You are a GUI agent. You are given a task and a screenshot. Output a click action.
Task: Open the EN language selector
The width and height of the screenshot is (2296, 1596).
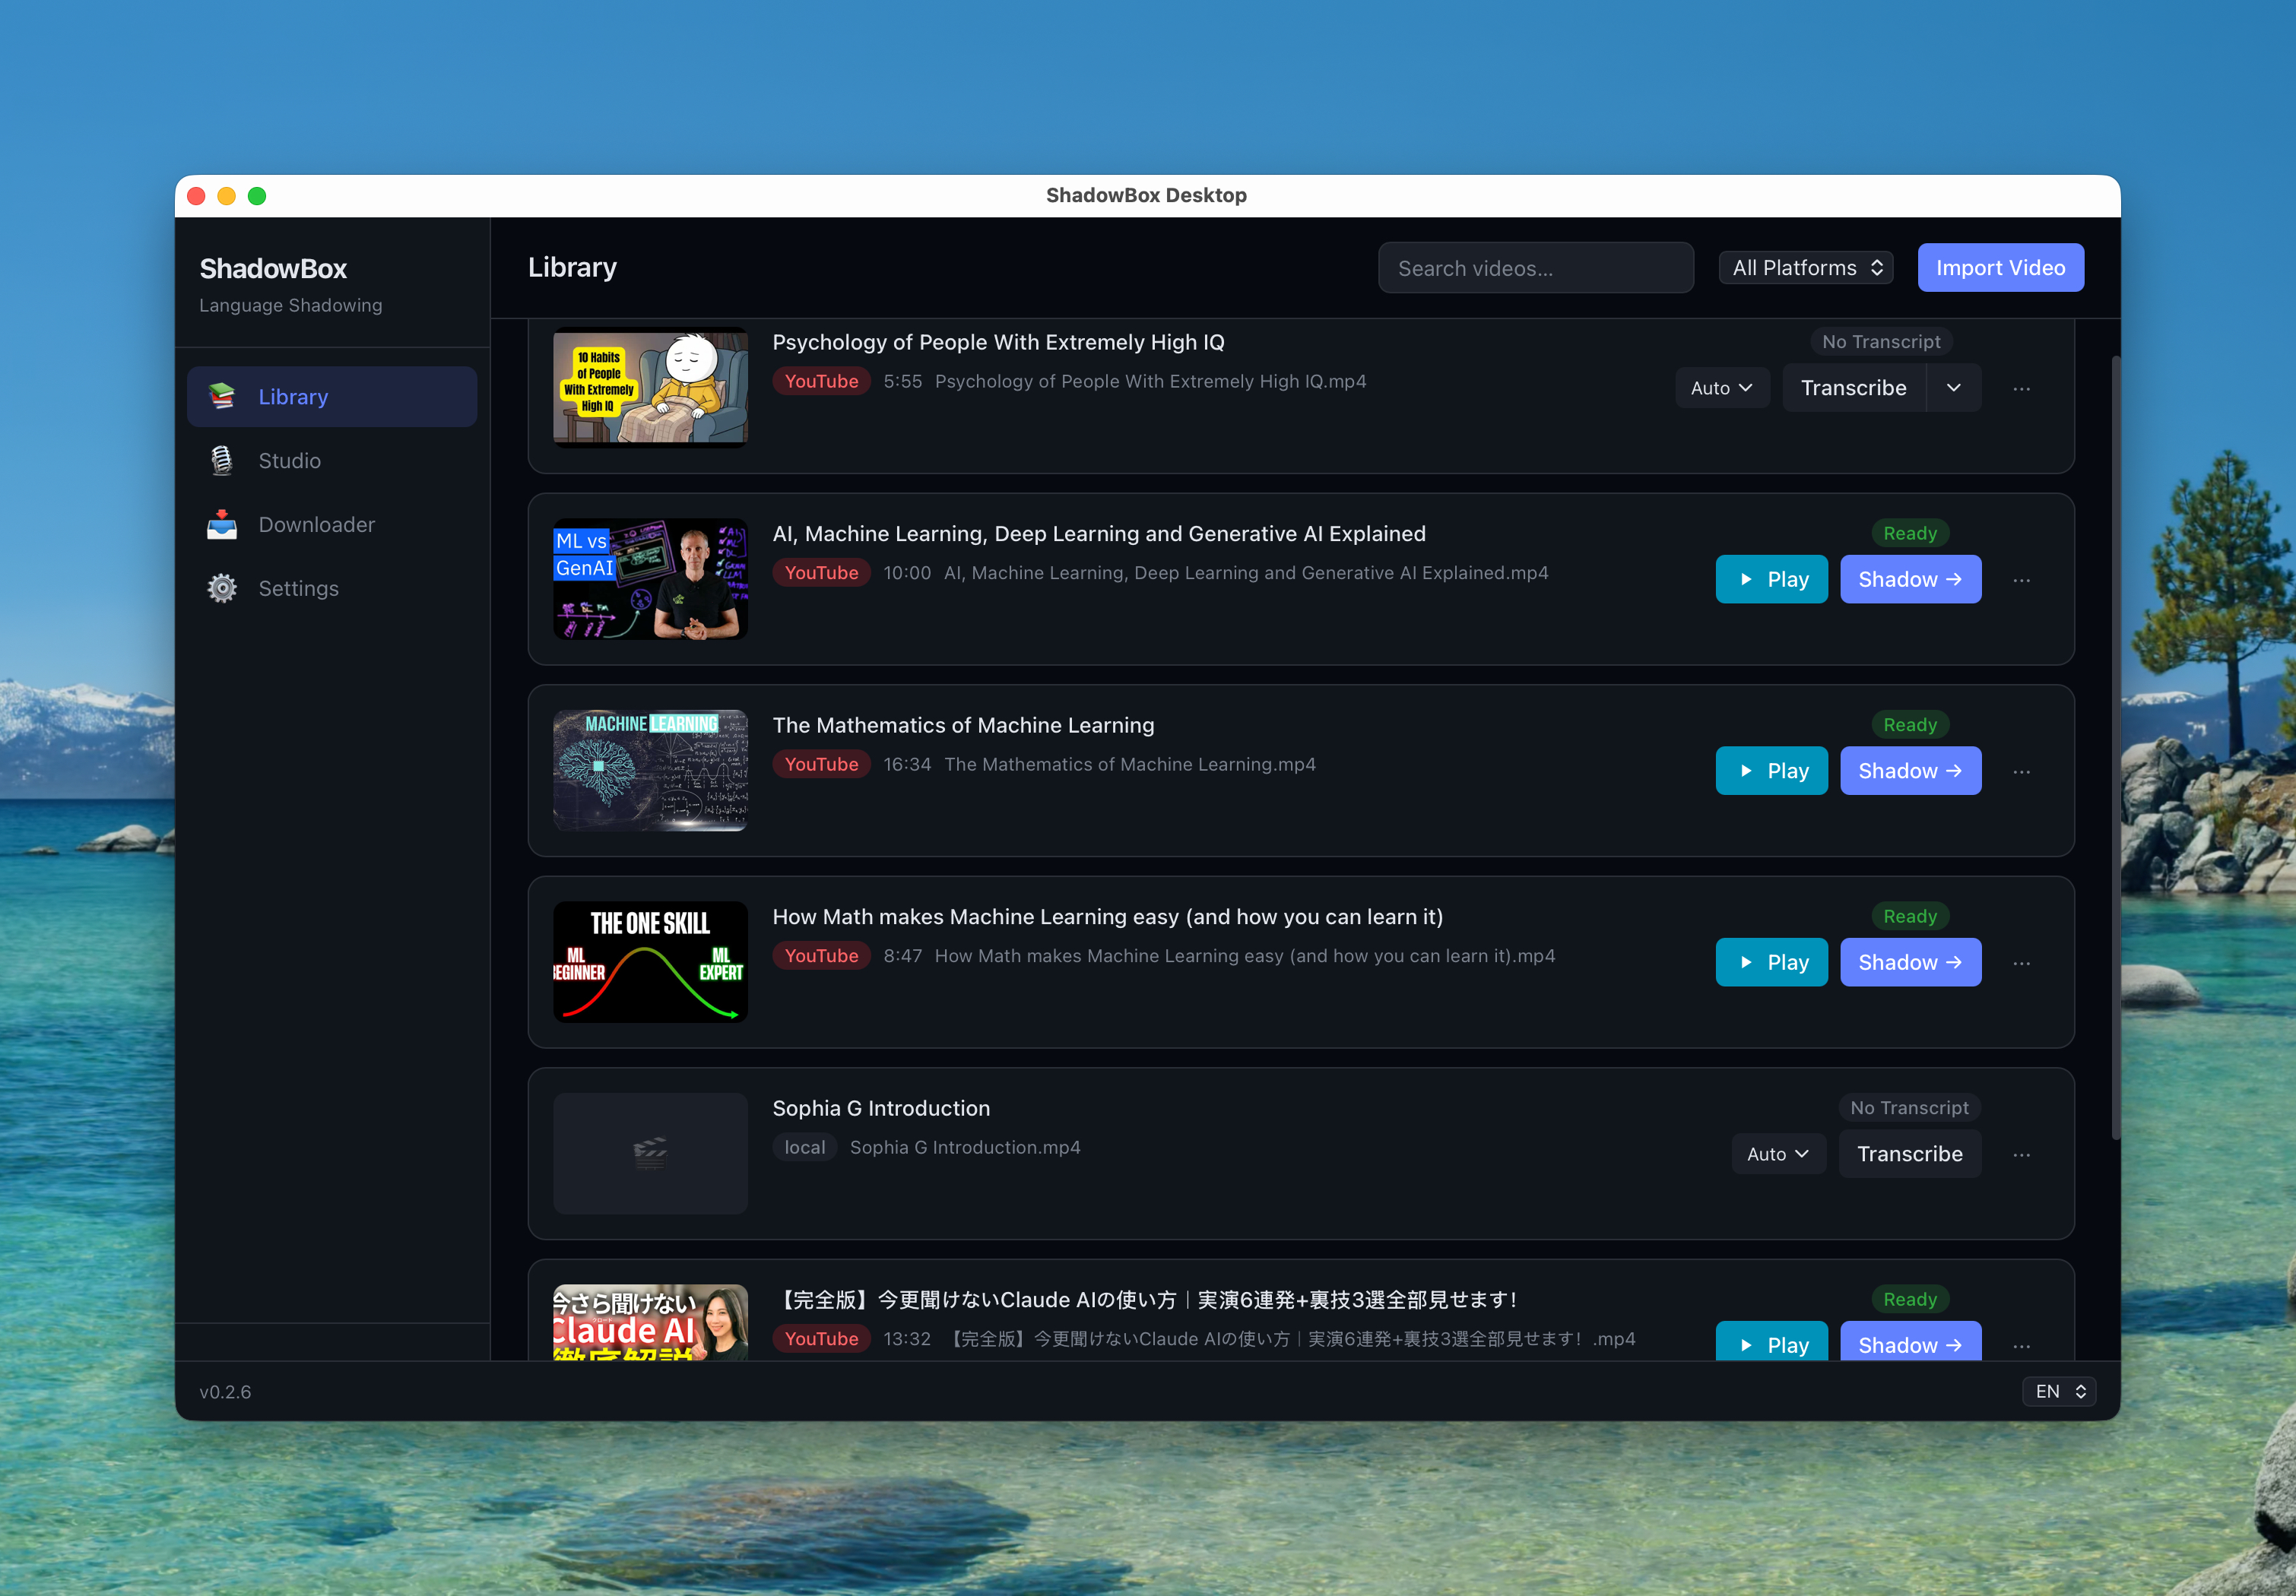(x=2059, y=1391)
